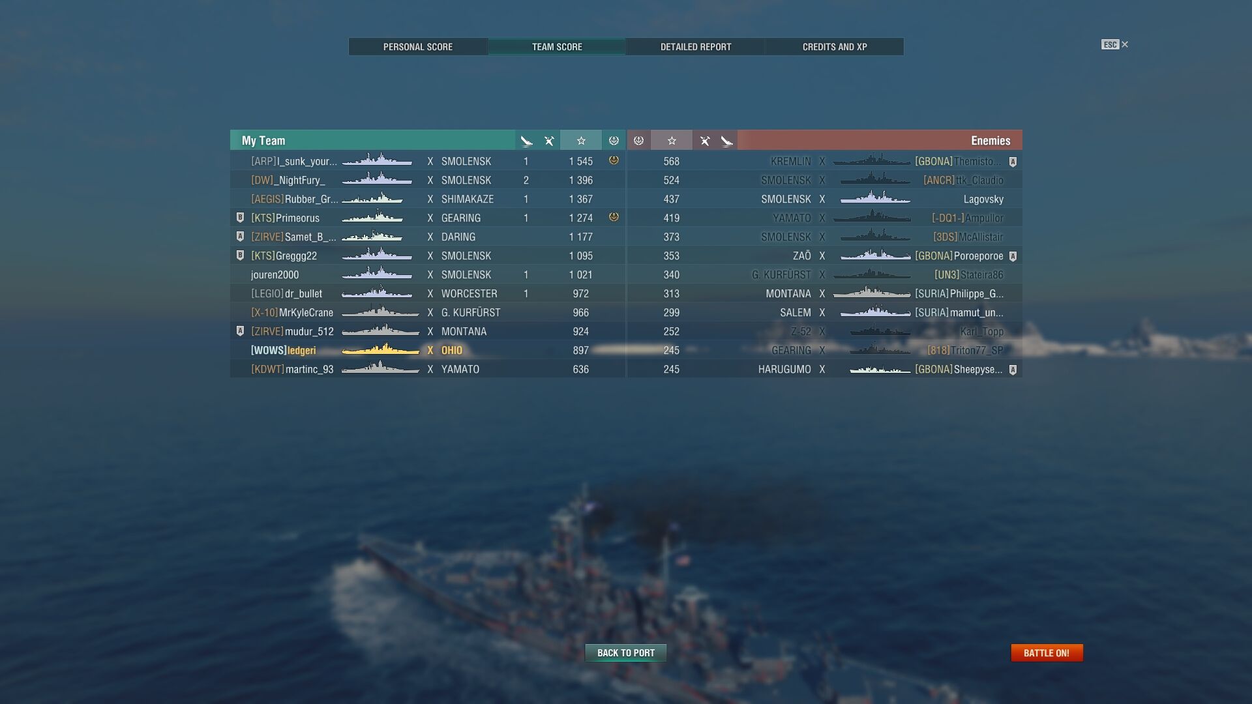The image size is (1252, 704).
Task: Sort My Team by planes shot down icon
Action: pos(549,141)
